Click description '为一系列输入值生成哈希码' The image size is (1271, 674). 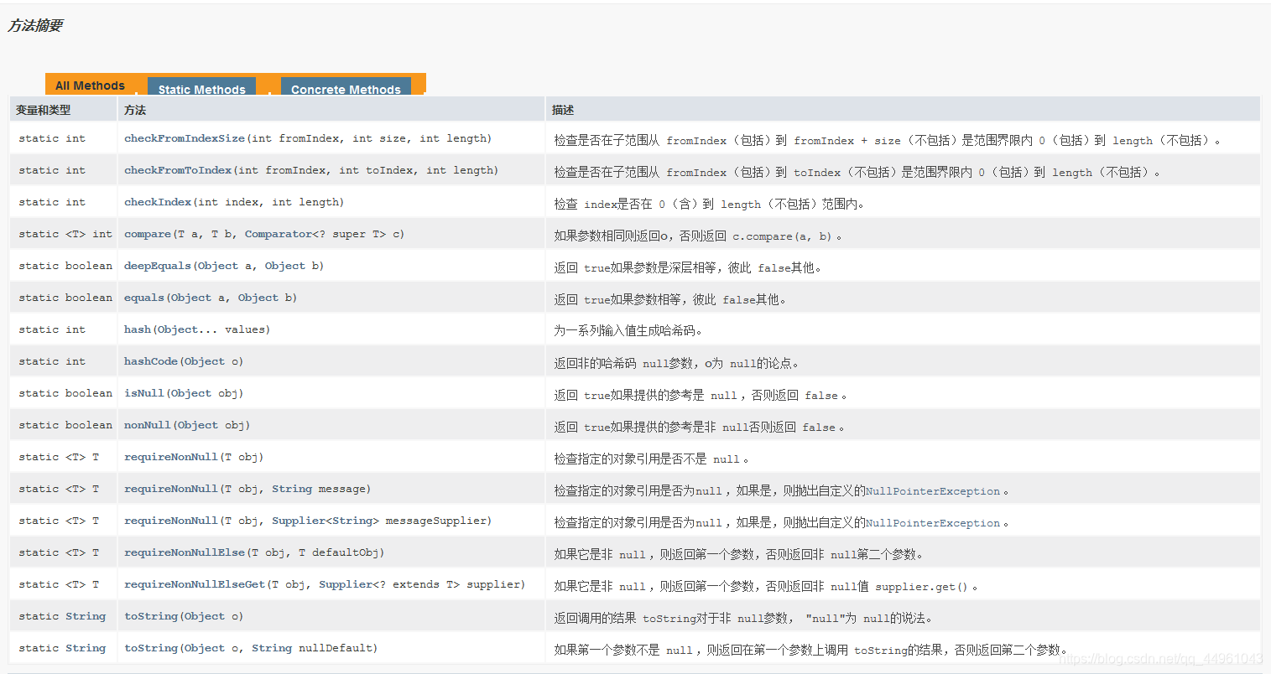click(628, 330)
